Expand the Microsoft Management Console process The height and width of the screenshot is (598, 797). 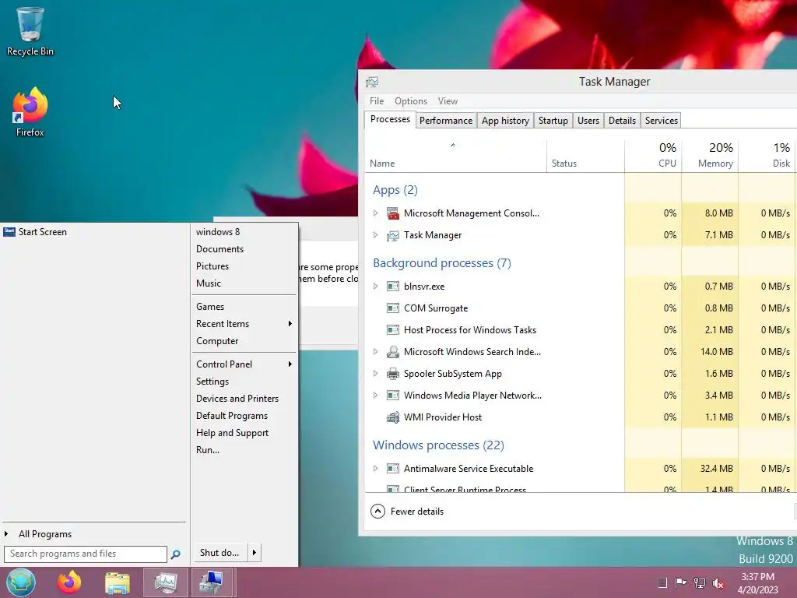376,213
